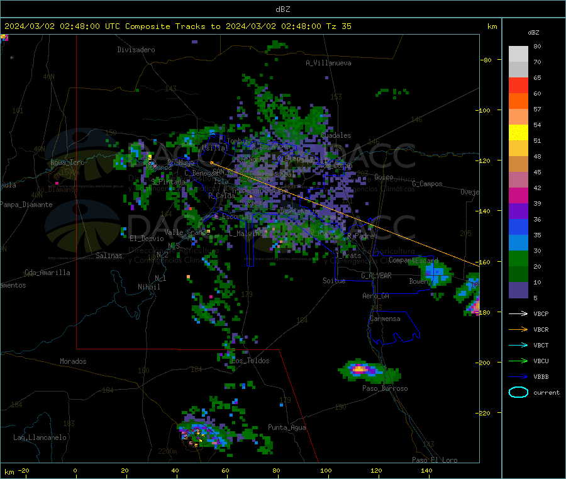Click the 'El_Desvio' map label
This screenshot has width=566, height=479.
(147, 239)
